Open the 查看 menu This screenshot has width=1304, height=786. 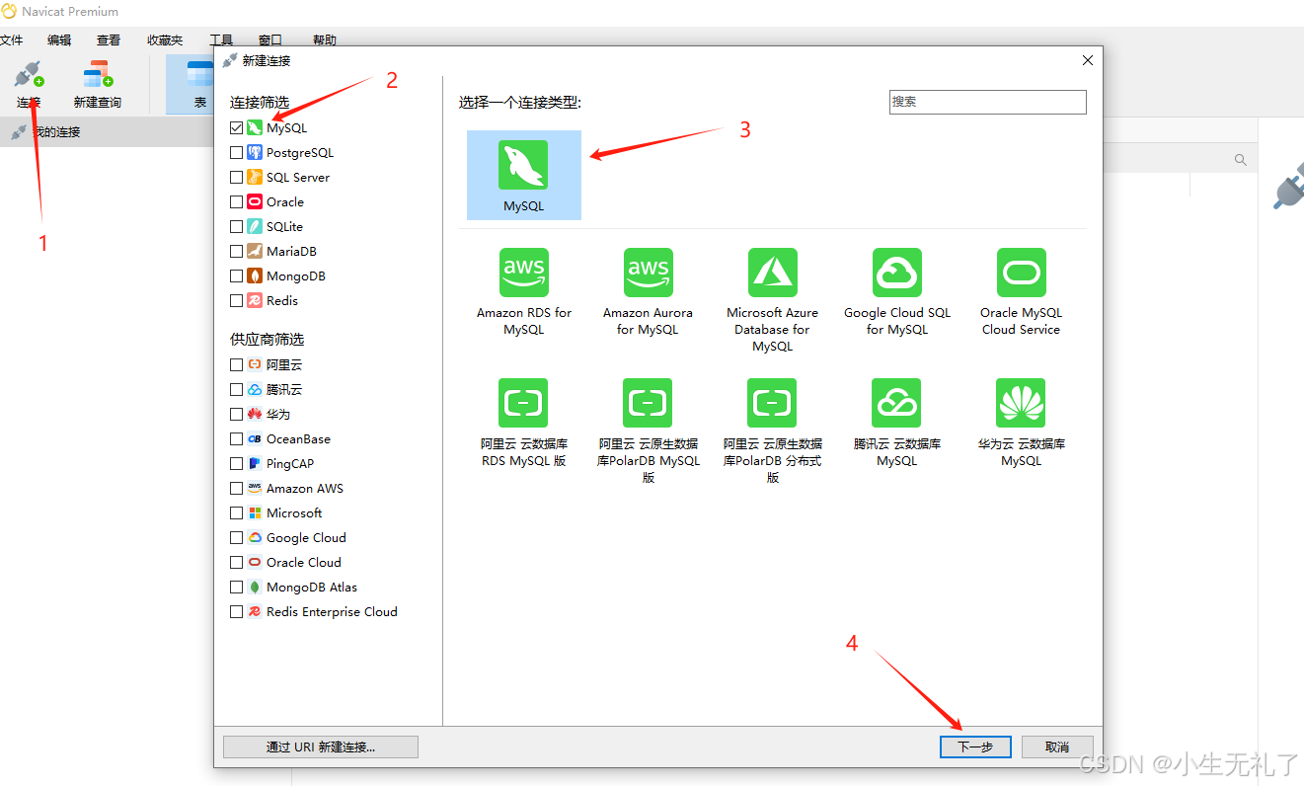click(x=109, y=40)
